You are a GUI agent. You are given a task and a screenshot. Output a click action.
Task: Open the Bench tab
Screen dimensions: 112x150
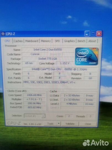[81, 41]
